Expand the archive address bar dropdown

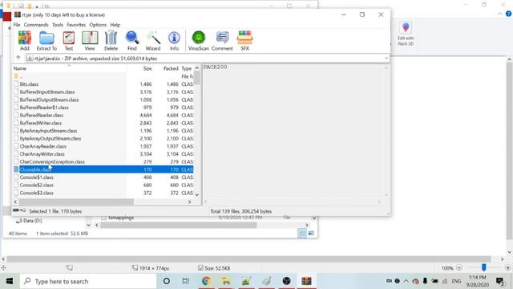(x=386, y=59)
